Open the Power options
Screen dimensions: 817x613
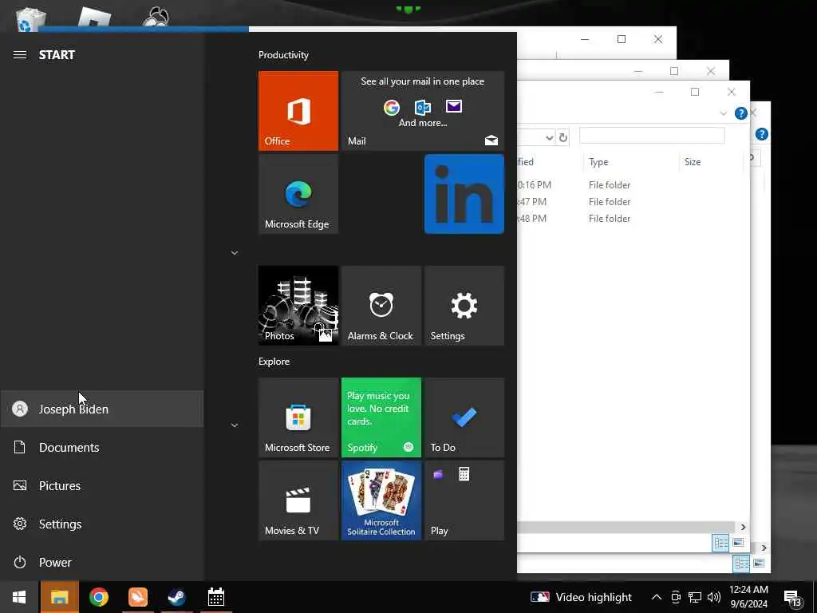point(101,562)
